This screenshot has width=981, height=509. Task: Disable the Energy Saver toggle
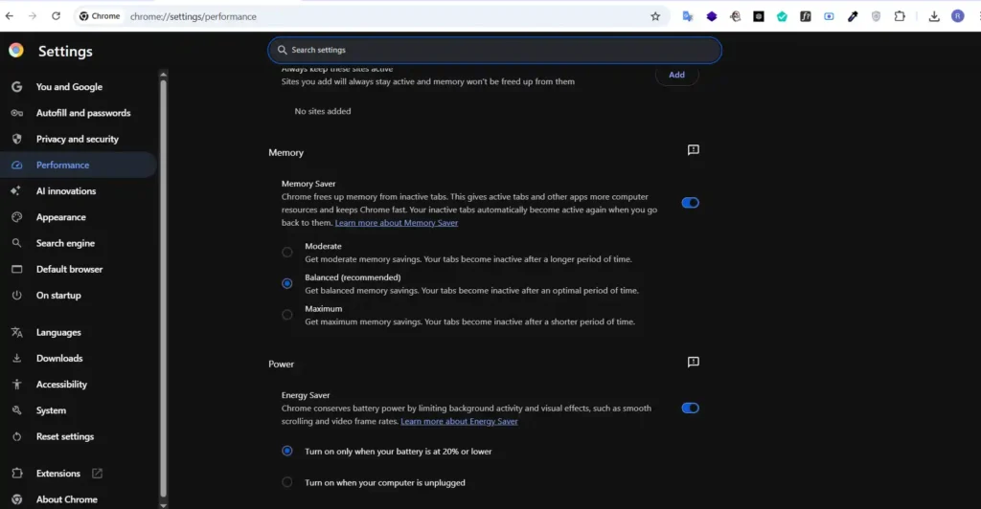pos(690,408)
